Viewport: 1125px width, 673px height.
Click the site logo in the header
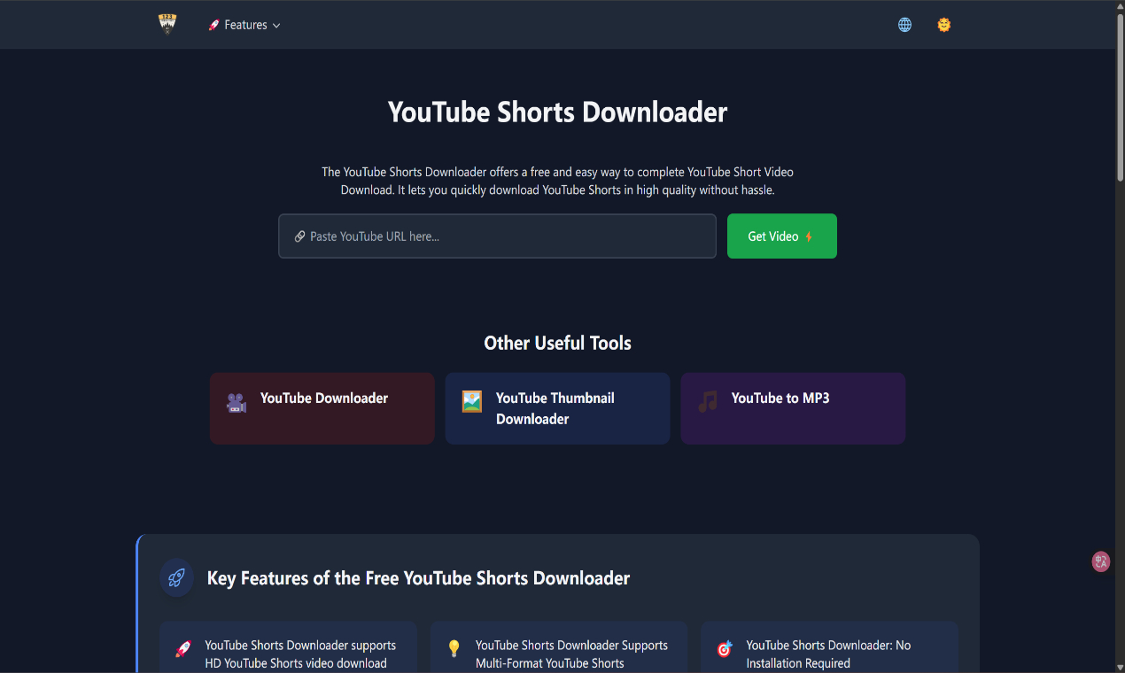click(x=167, y=24)
